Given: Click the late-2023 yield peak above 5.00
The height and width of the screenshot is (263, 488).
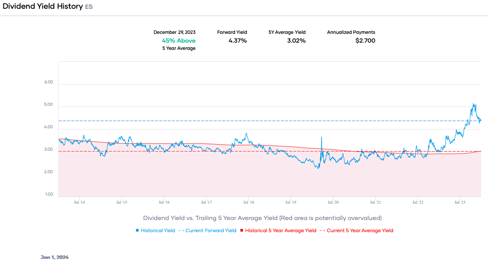Looking at the screenshot, I should (x=474, y=105).
